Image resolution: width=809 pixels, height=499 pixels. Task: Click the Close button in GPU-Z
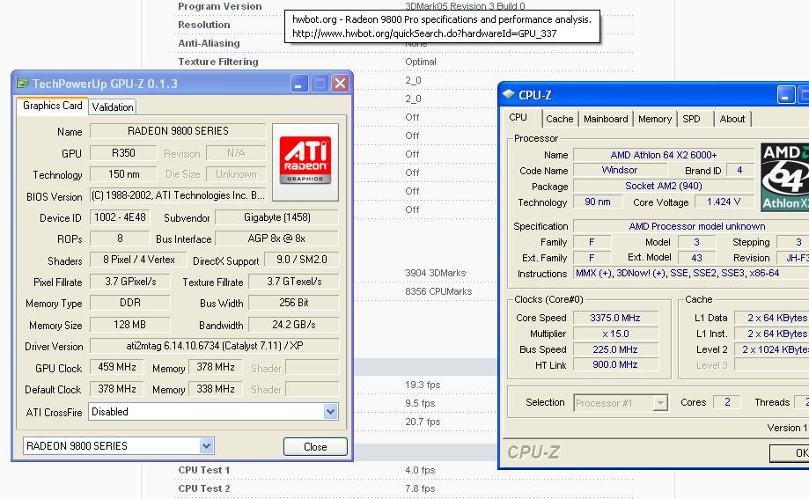pyautogui.click(x=315, y=446)
